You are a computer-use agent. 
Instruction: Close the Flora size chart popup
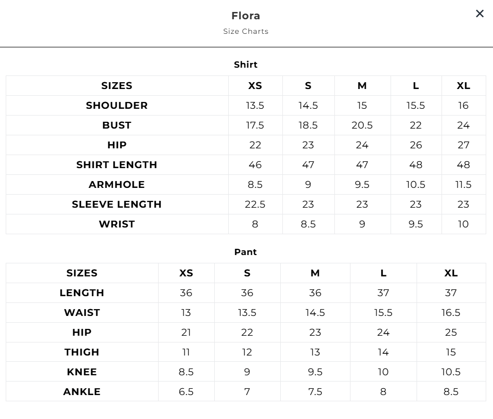[479, 14]
